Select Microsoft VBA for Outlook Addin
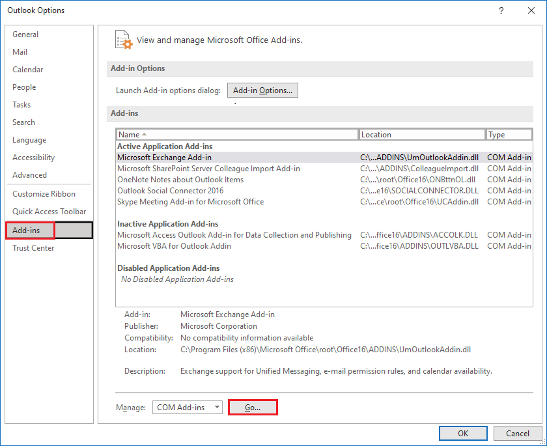The width and height of the screenshot is (547, 446). pos(174,245)
